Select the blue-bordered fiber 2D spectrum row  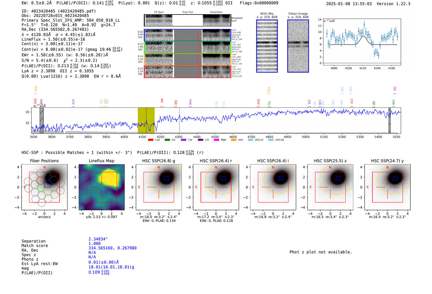pos(187,35)
